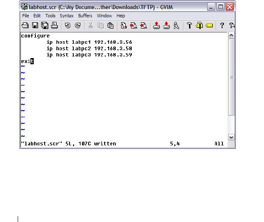264x222 pixels.
Task: Open help with question mark icon
Action: pos(222,26)
